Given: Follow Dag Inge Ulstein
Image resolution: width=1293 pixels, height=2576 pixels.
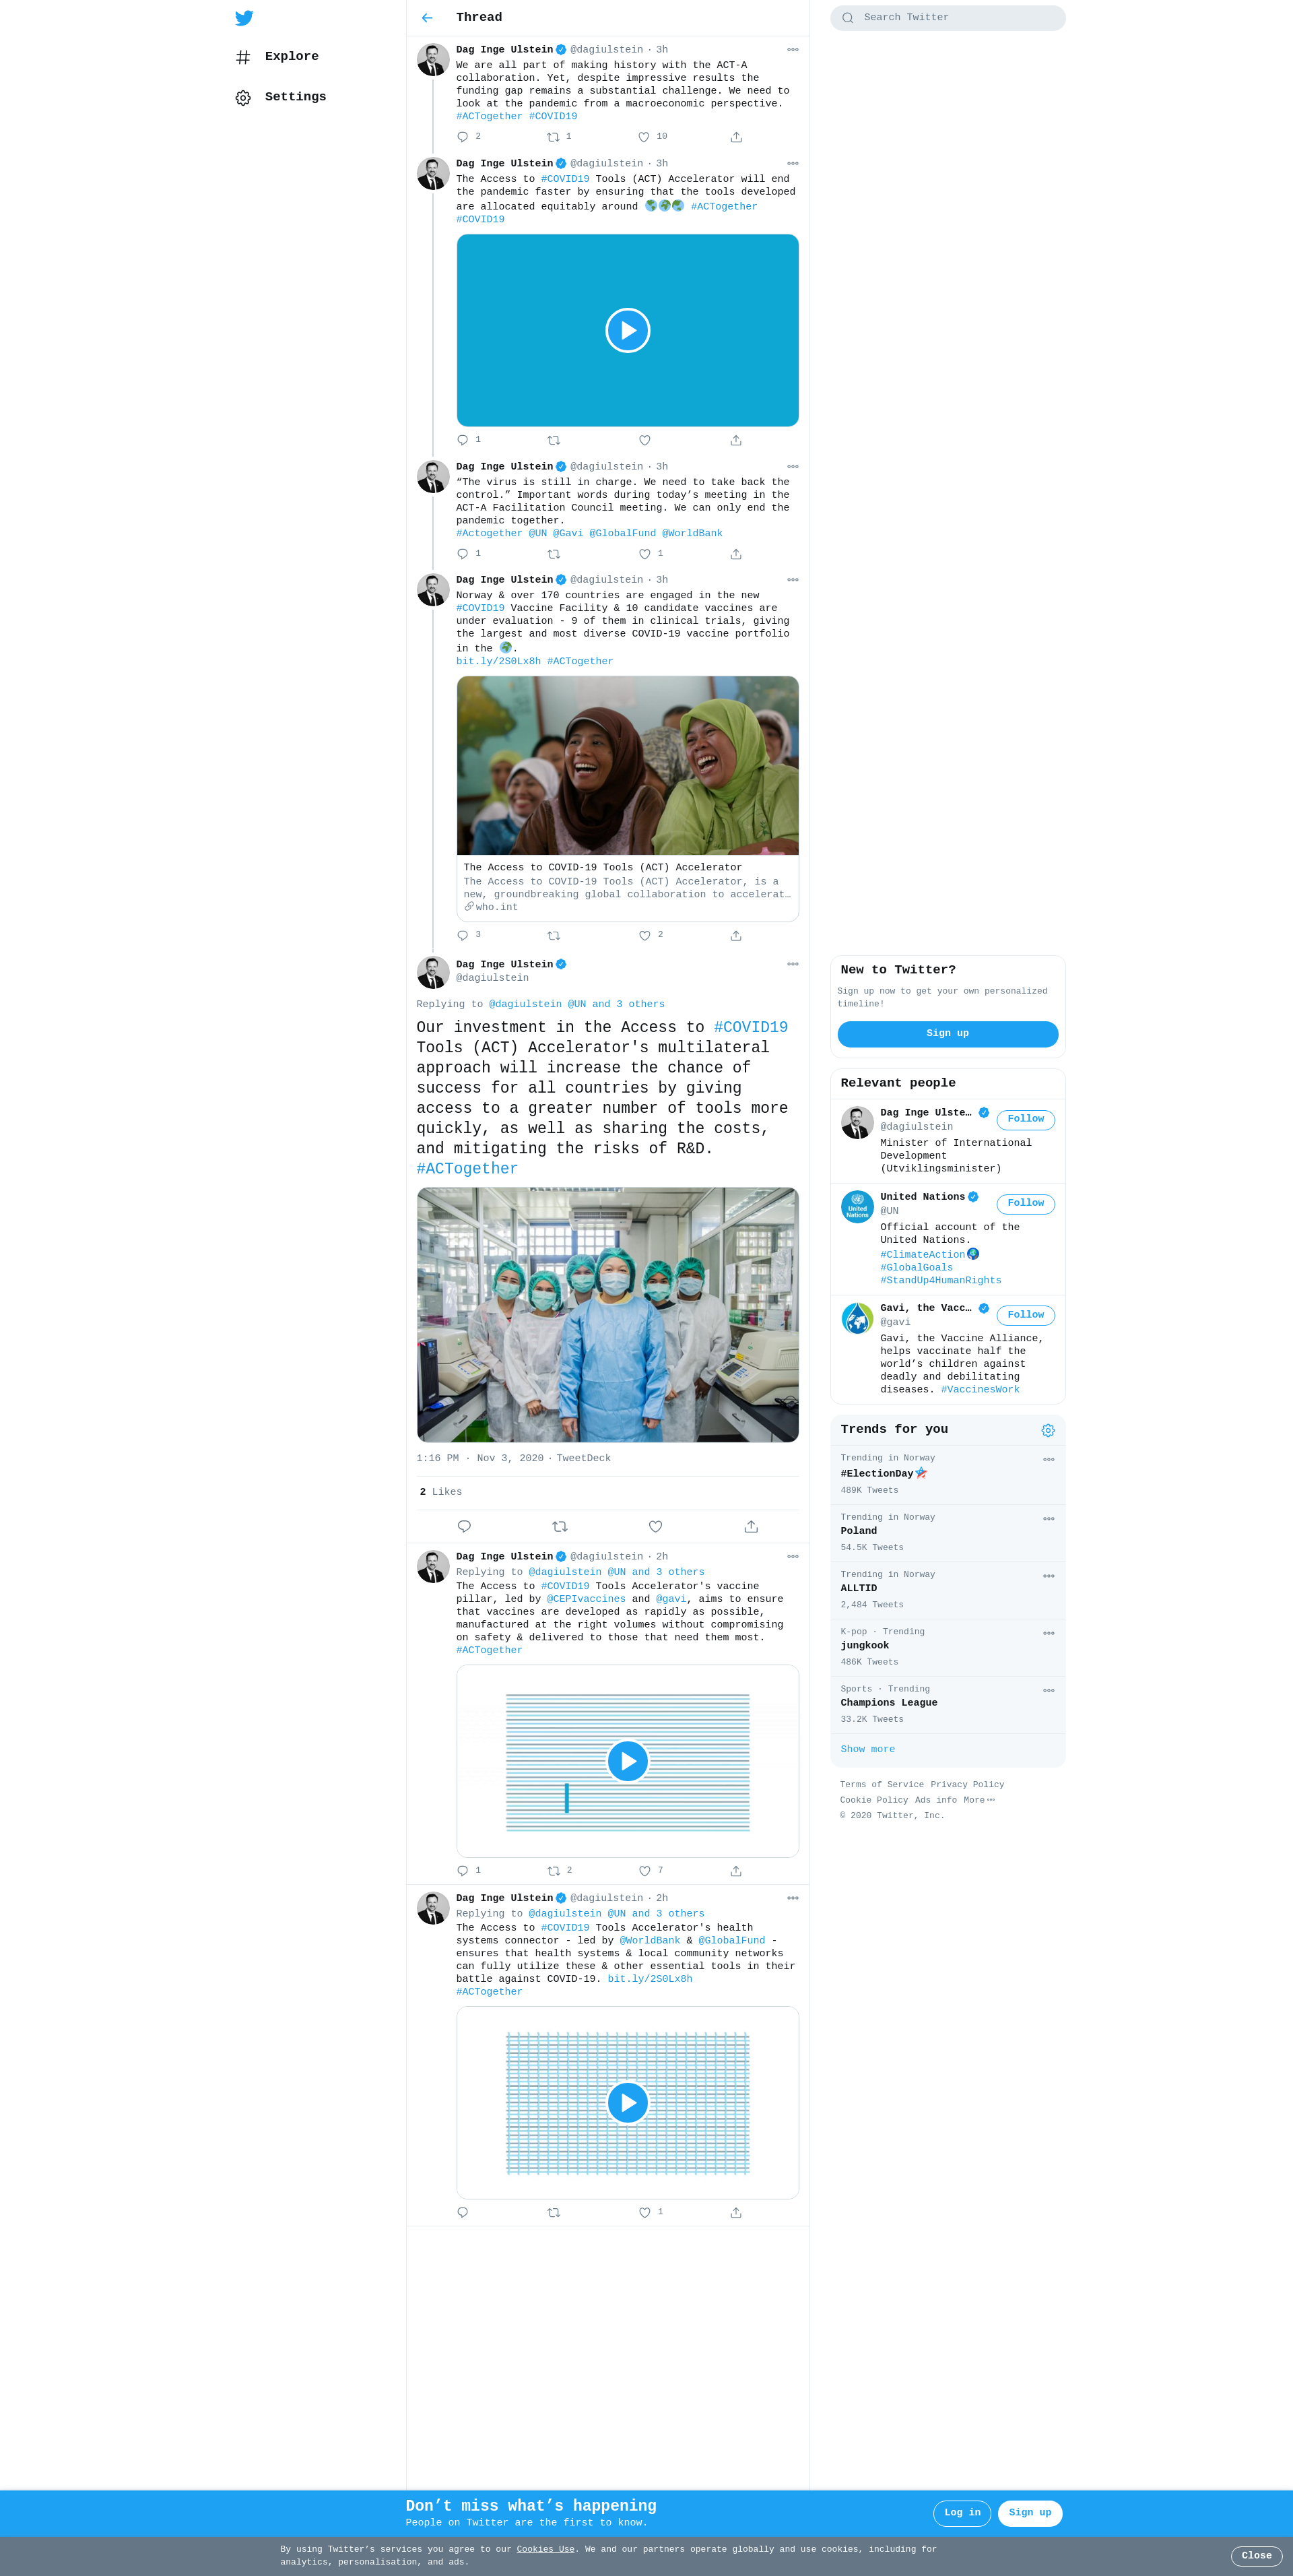Looking at the screenshot, I should (x=1025, y=1120).
